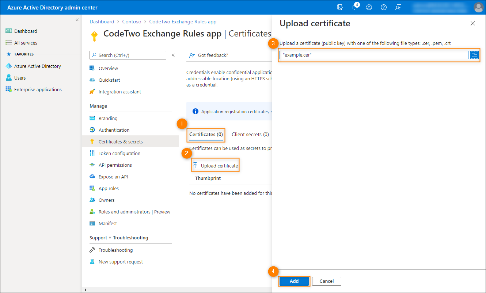Open the Owners menu item

[106, 200]
